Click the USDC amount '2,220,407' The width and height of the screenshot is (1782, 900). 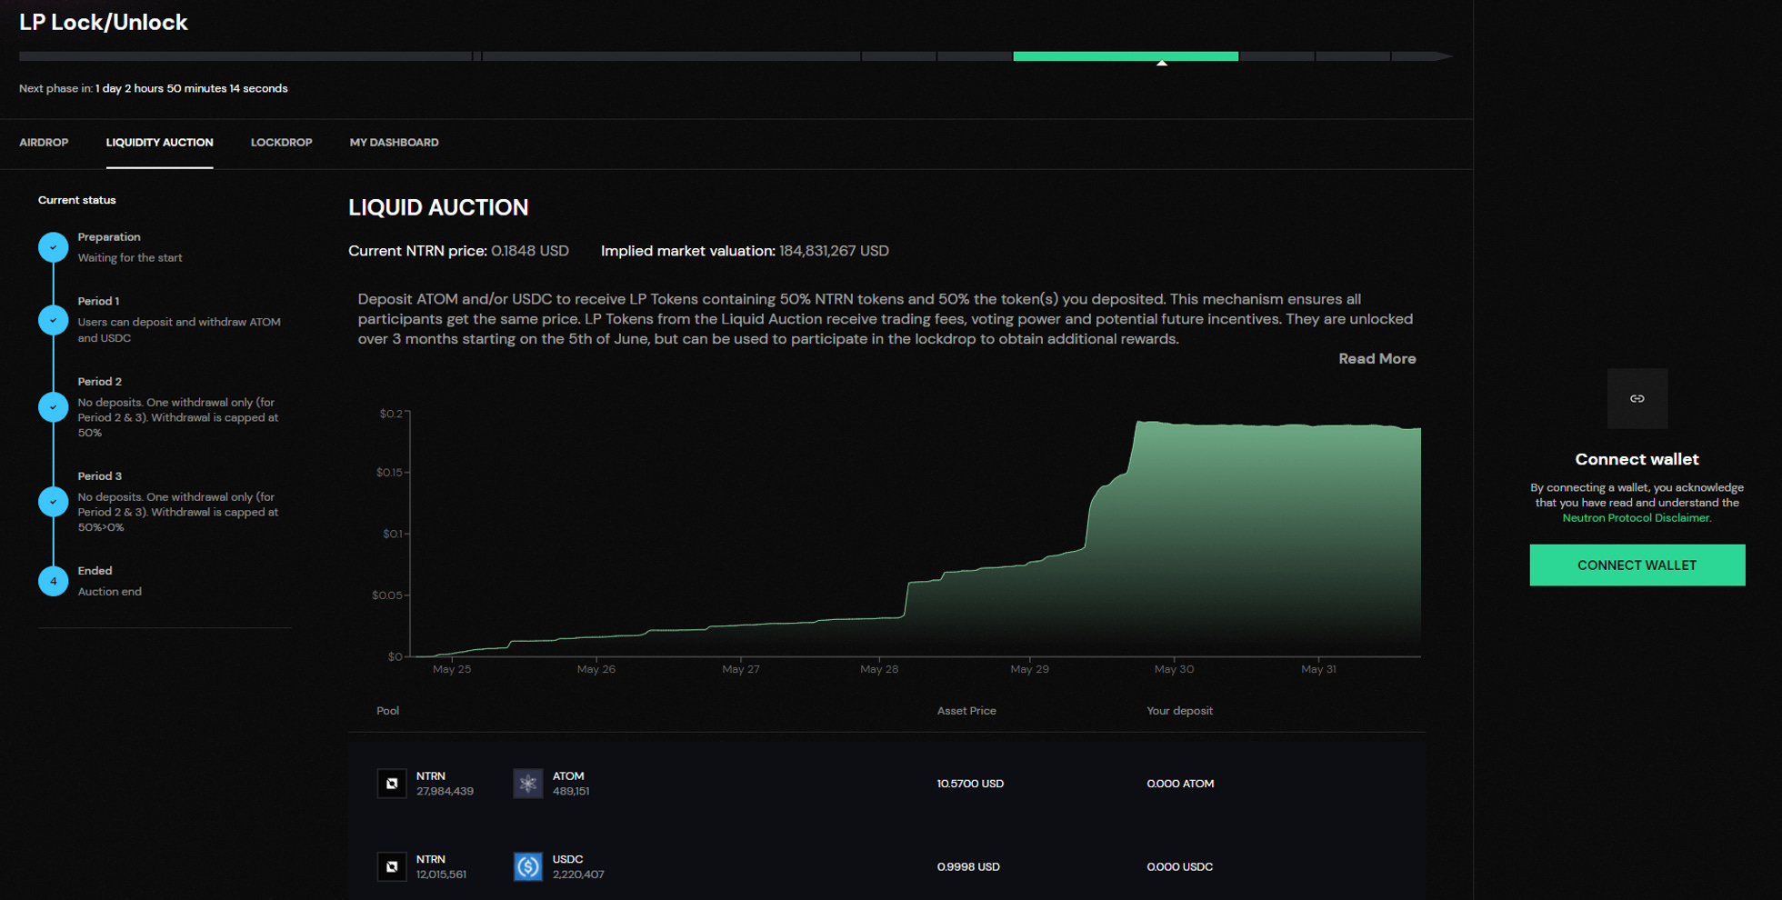(x=578, y=875)
